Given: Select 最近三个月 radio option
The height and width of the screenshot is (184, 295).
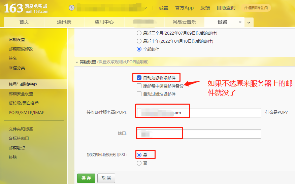Looking at the screenshot, I should click(x=139, y=33).
